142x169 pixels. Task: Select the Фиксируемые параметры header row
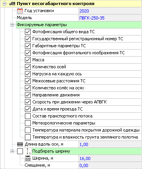[79, 25]
